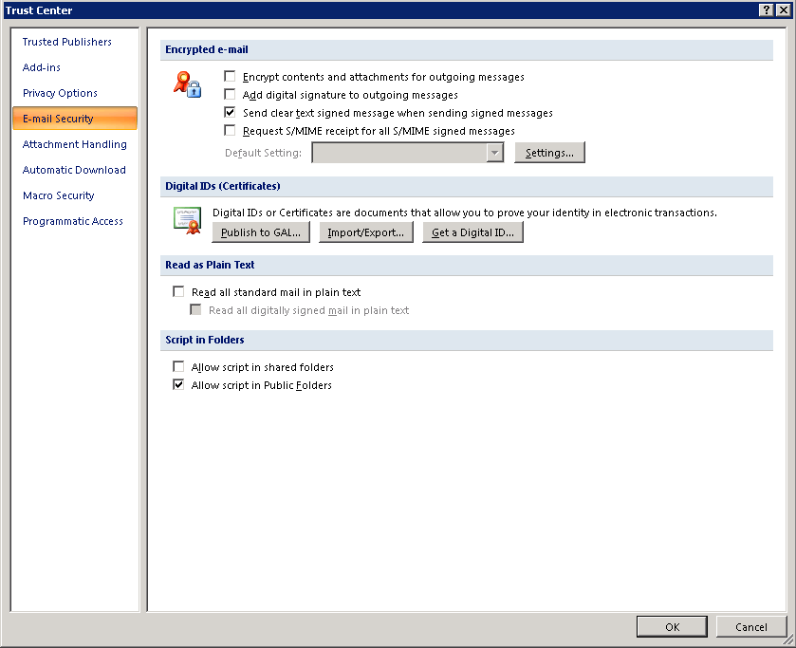Click Publish to GAL... button
This screenshot has width=796, height=648.
coord(261,232)
